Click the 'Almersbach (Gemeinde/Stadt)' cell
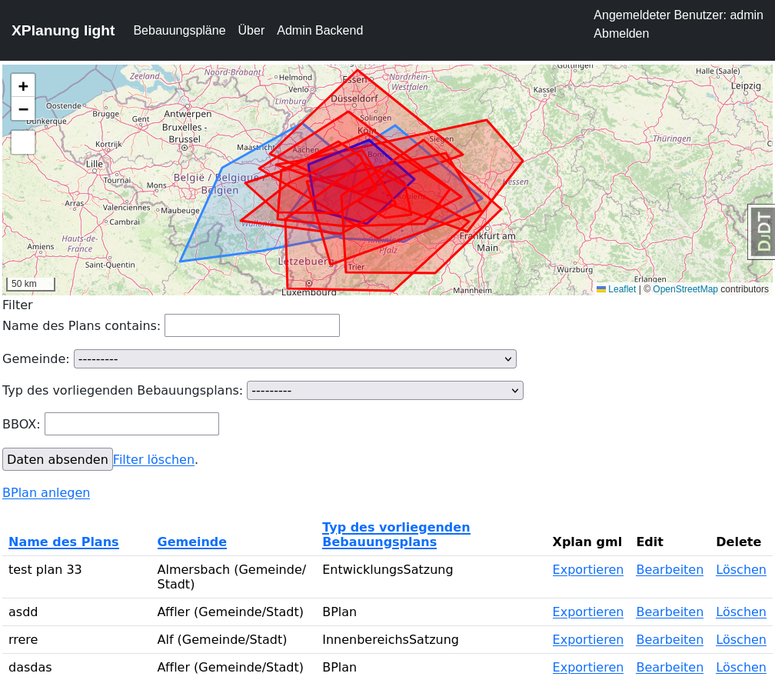 point(231,577)
